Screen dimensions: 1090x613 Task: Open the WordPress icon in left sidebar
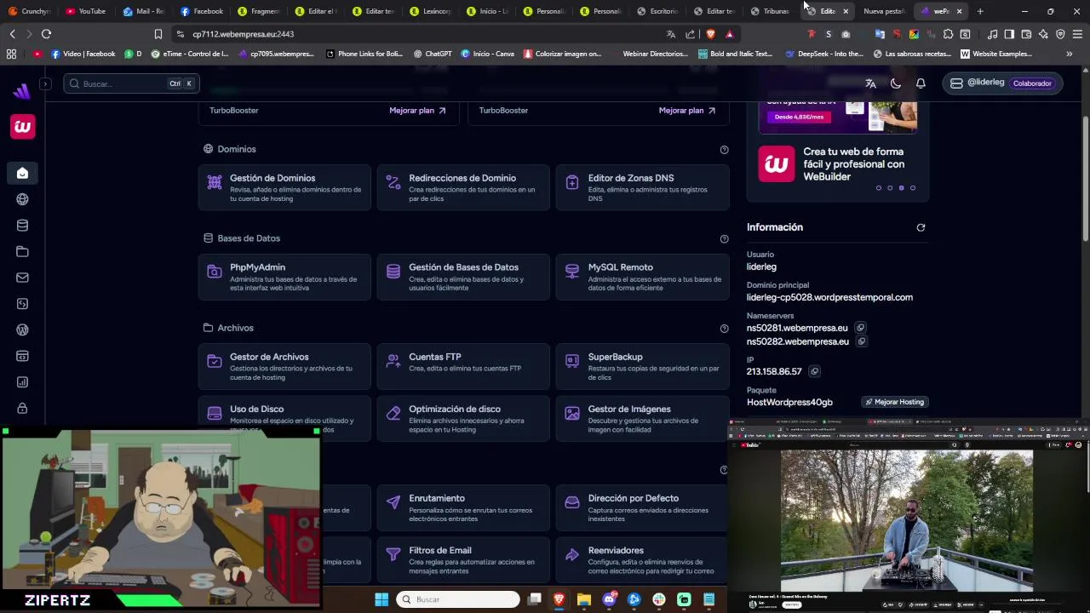(x=22, y=329)
